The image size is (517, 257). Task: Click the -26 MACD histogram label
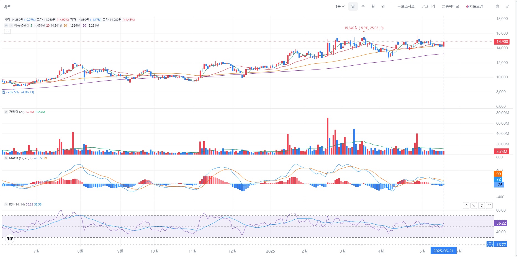click(499, 185)
